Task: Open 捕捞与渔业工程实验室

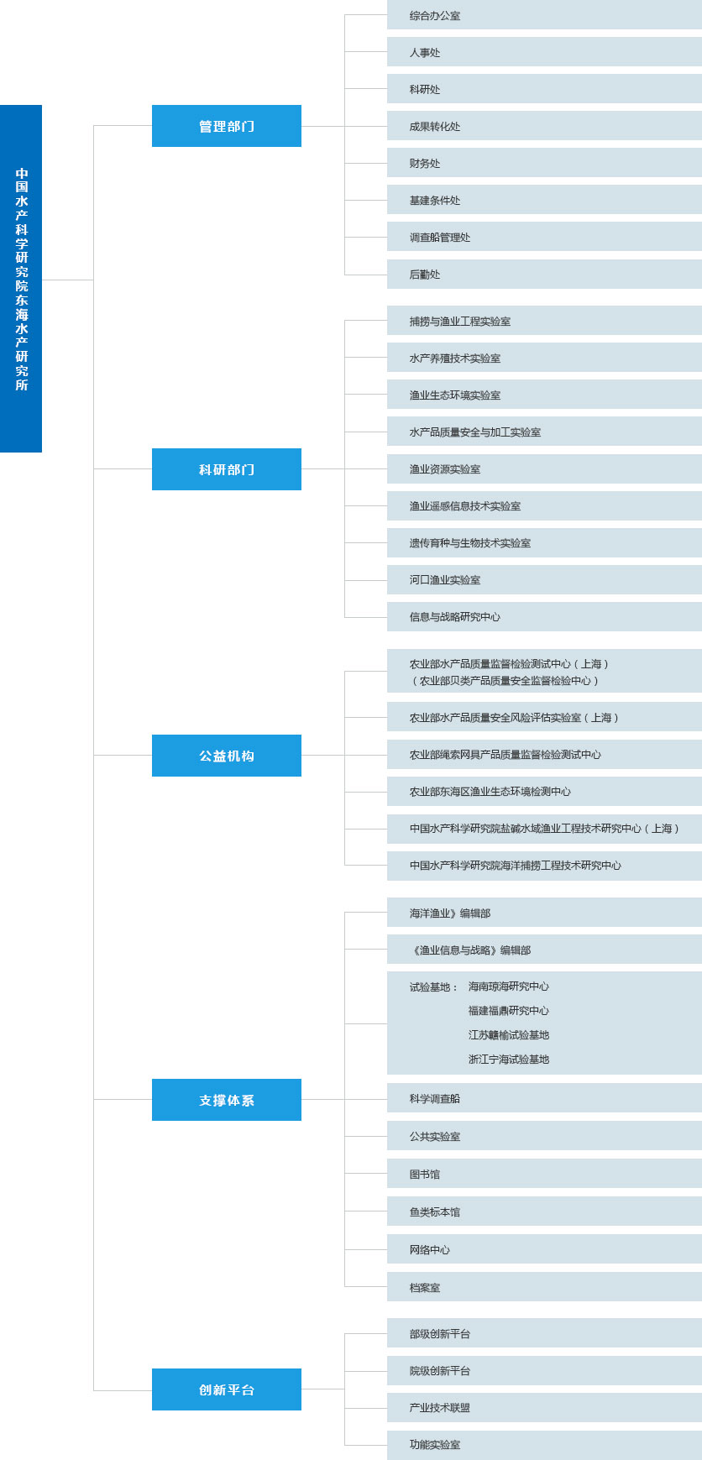Action: point(544,321)
